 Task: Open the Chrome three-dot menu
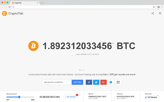click(x=162, y=7)
